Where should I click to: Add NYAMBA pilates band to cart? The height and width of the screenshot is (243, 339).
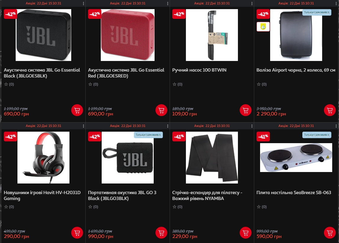click(246, 233)
